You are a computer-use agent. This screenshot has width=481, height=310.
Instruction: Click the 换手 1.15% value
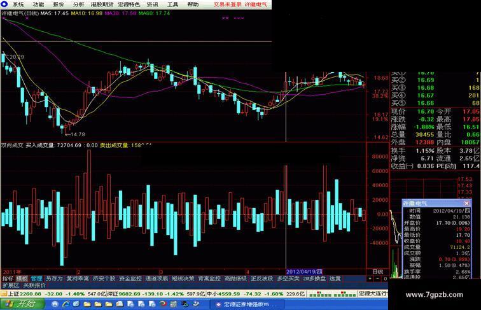pyautogui.click(x=425, y=151)
